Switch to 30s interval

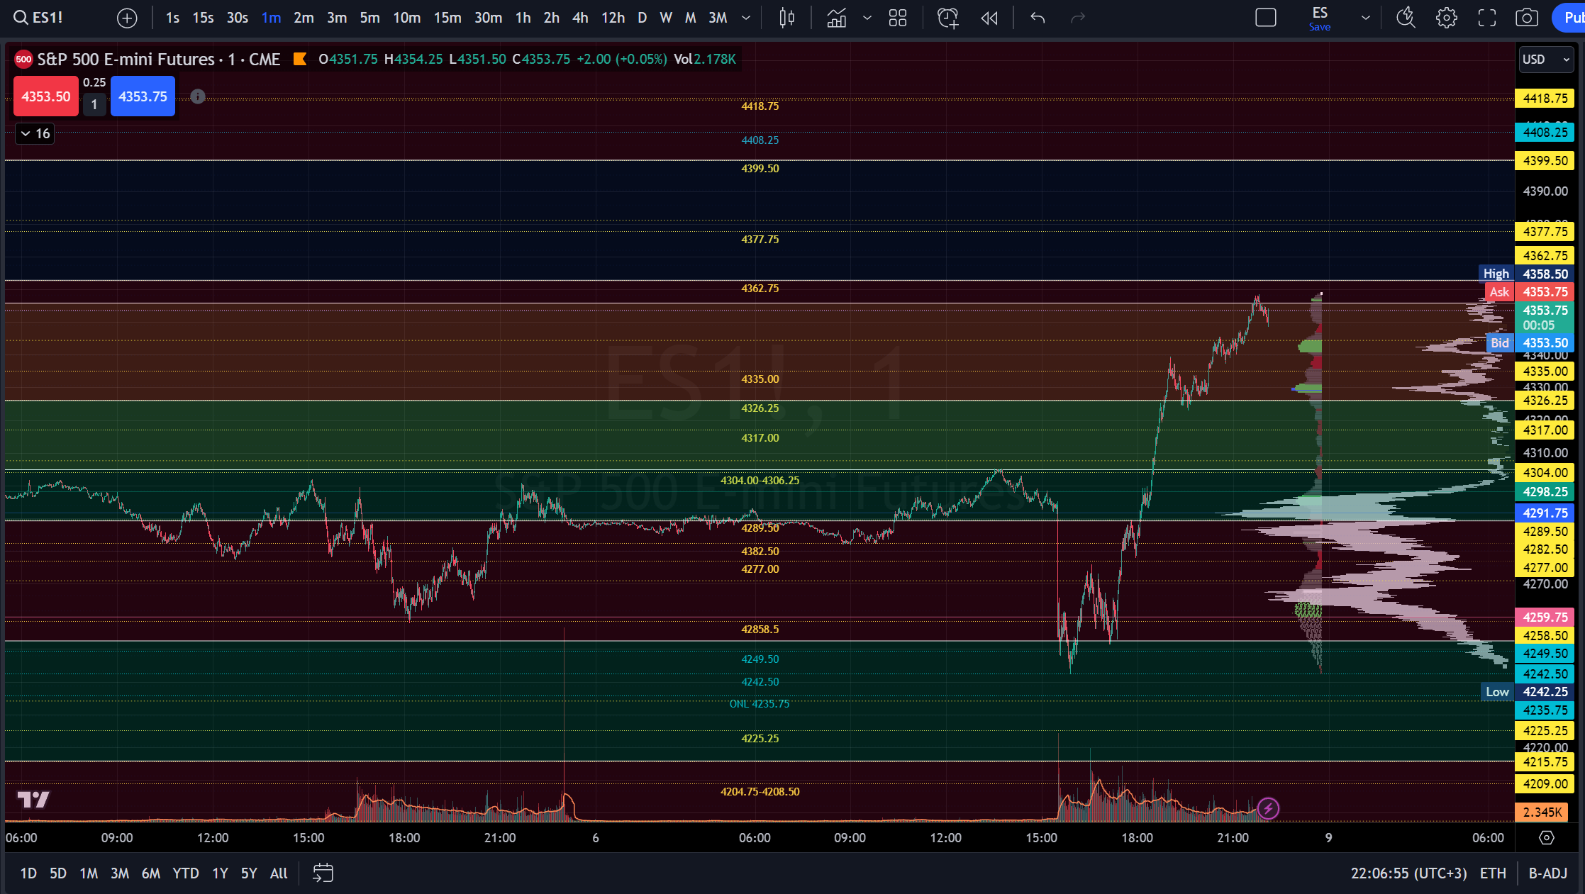click(x=238, y=18)
